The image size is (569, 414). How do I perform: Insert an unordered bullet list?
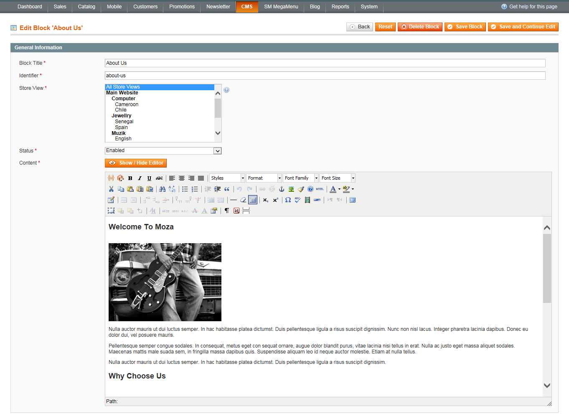(x=185, y=189)
